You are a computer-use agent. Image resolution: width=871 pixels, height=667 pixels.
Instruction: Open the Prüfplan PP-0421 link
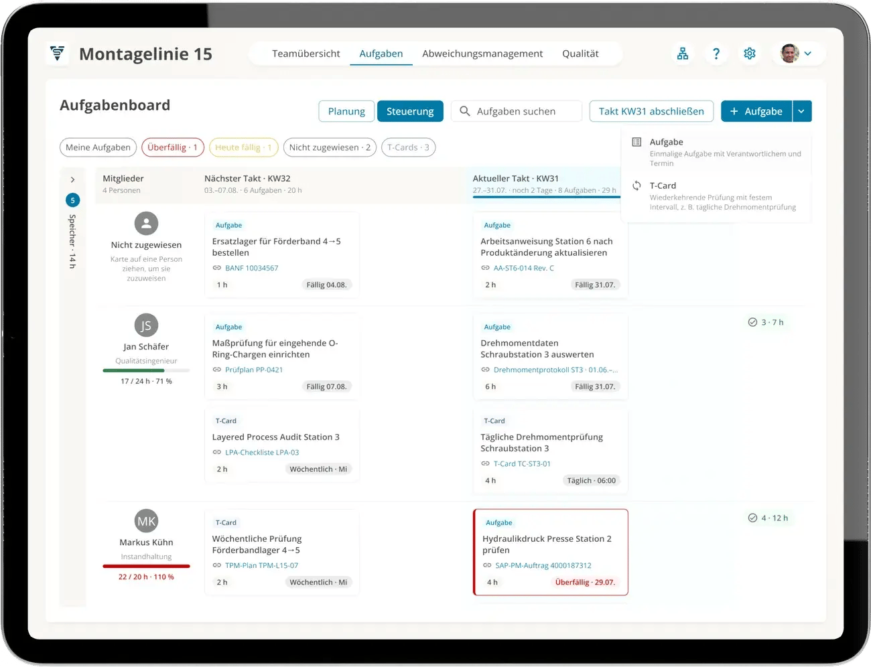[254, 370]
